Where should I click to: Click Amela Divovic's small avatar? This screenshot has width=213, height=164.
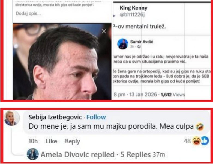point(32,154)
